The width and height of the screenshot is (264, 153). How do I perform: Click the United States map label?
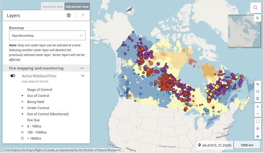pyautogui.click(x=167, y=146)
